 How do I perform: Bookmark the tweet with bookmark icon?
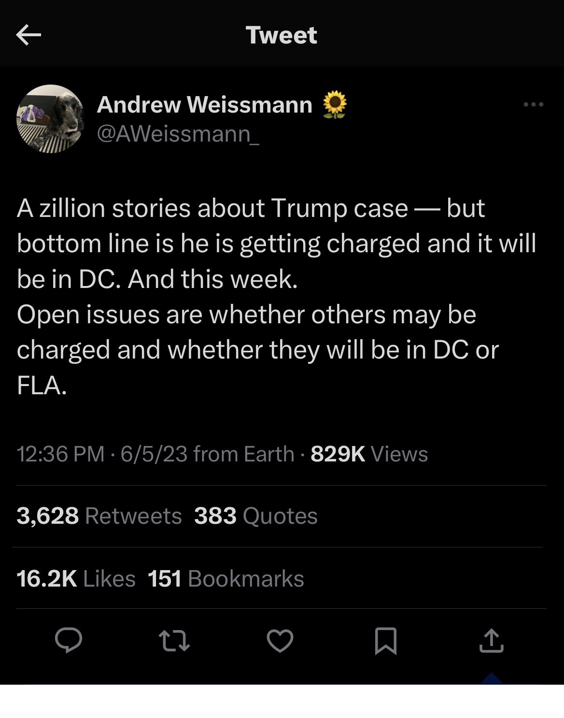click(386, 641)
